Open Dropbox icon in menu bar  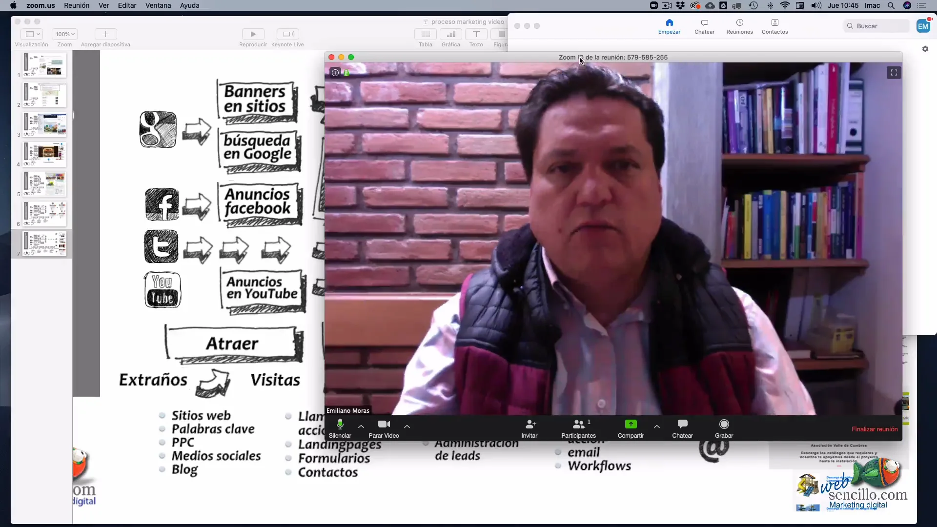pos(680,5)
